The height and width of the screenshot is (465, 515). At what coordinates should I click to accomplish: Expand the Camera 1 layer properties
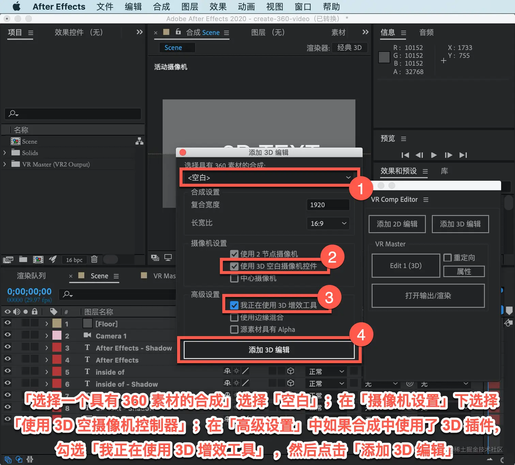pos(47,336)
